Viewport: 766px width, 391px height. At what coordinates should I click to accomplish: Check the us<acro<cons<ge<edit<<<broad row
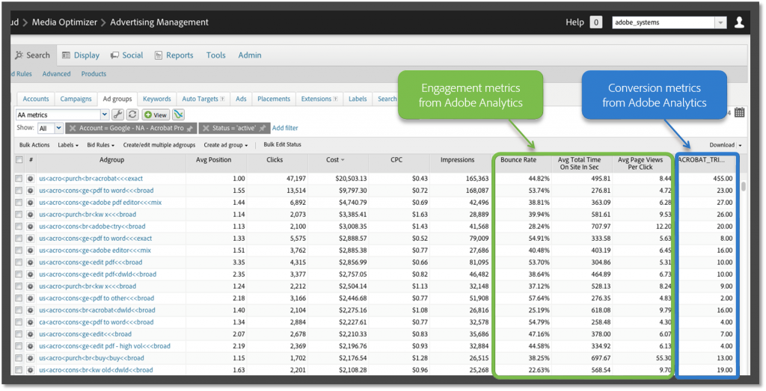coord(19,334)
